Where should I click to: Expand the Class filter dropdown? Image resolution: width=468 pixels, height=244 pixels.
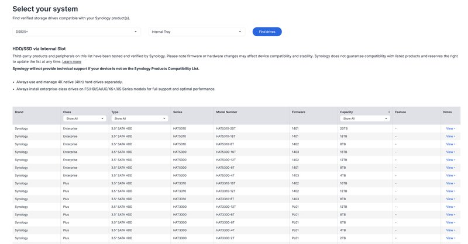click(84, 118)
